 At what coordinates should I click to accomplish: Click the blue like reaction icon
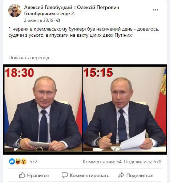[12, 162]
